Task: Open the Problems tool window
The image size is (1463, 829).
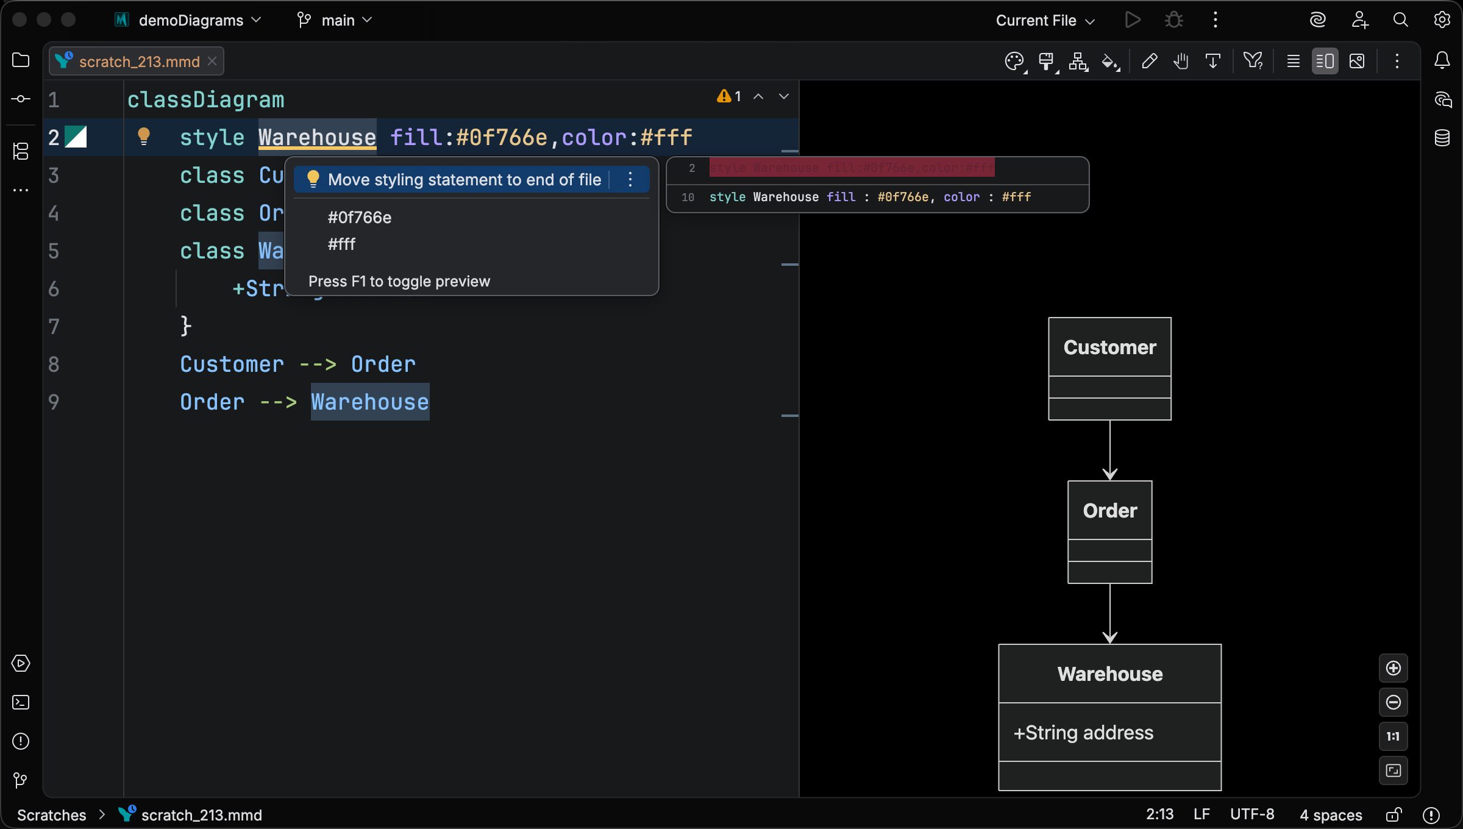Action: coord(21,741)
